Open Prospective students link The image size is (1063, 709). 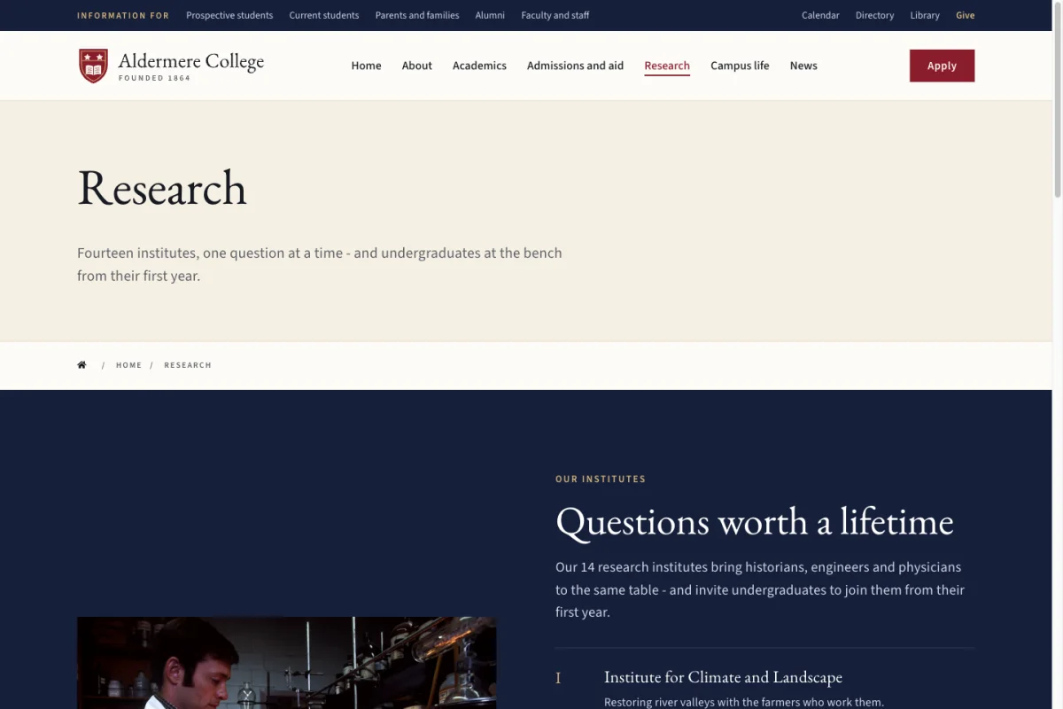coord(229,15)
